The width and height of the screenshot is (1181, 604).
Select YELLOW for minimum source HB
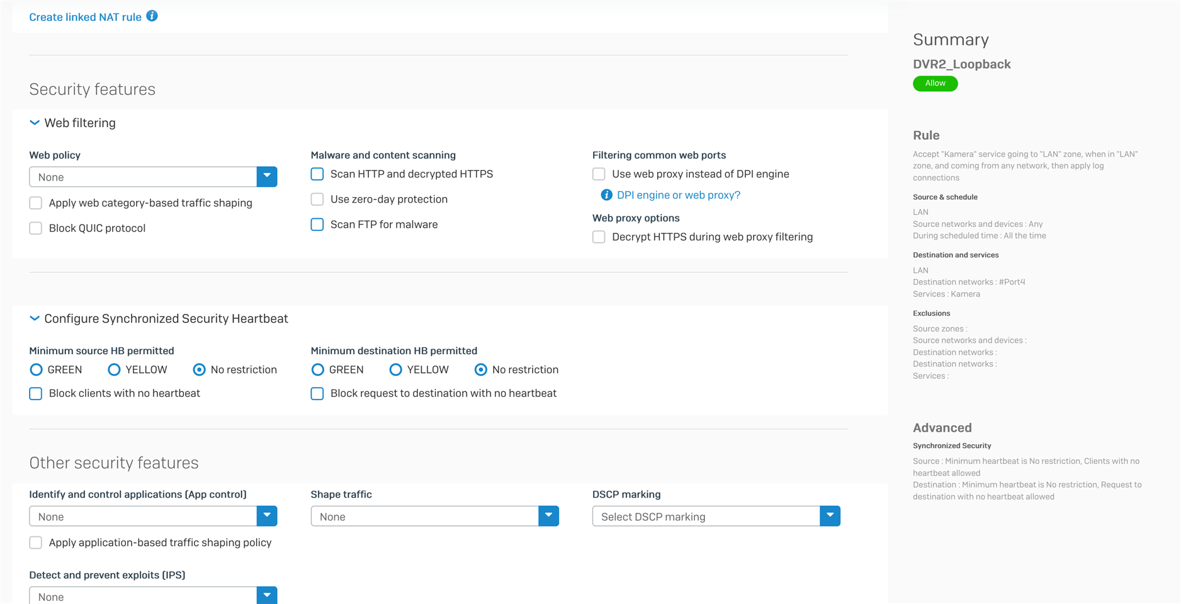click(114, 369)
